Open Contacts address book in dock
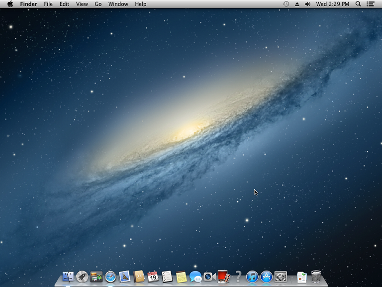This screenshot has width=382, height=287. pos(139,277)
